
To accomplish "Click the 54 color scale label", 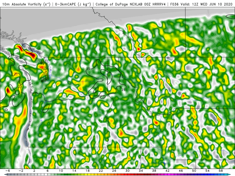I will coord(208,171).
